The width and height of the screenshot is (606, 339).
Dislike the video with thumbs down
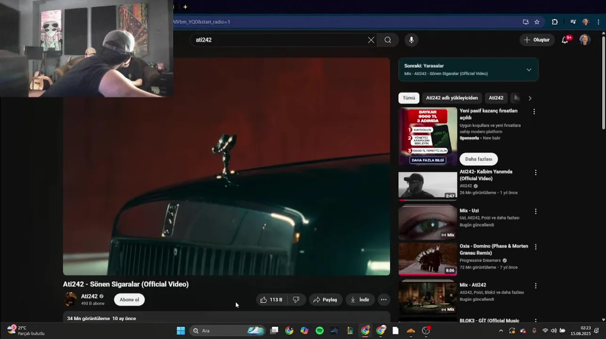coord(296,299)
